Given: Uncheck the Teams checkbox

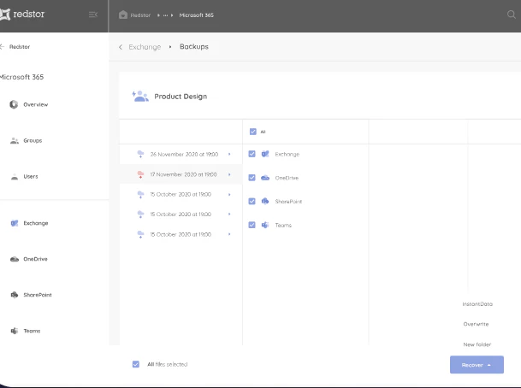Looking at the screenshot, I should coord(252,225).
